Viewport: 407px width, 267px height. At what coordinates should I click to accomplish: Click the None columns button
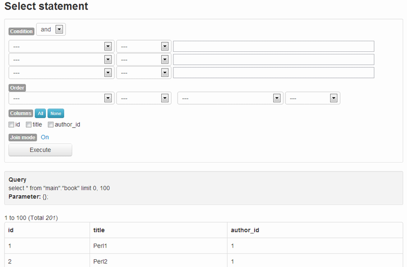coord(56,113)
